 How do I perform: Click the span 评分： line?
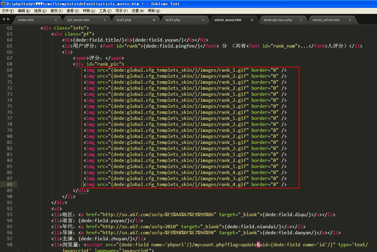tap(98, 58)
